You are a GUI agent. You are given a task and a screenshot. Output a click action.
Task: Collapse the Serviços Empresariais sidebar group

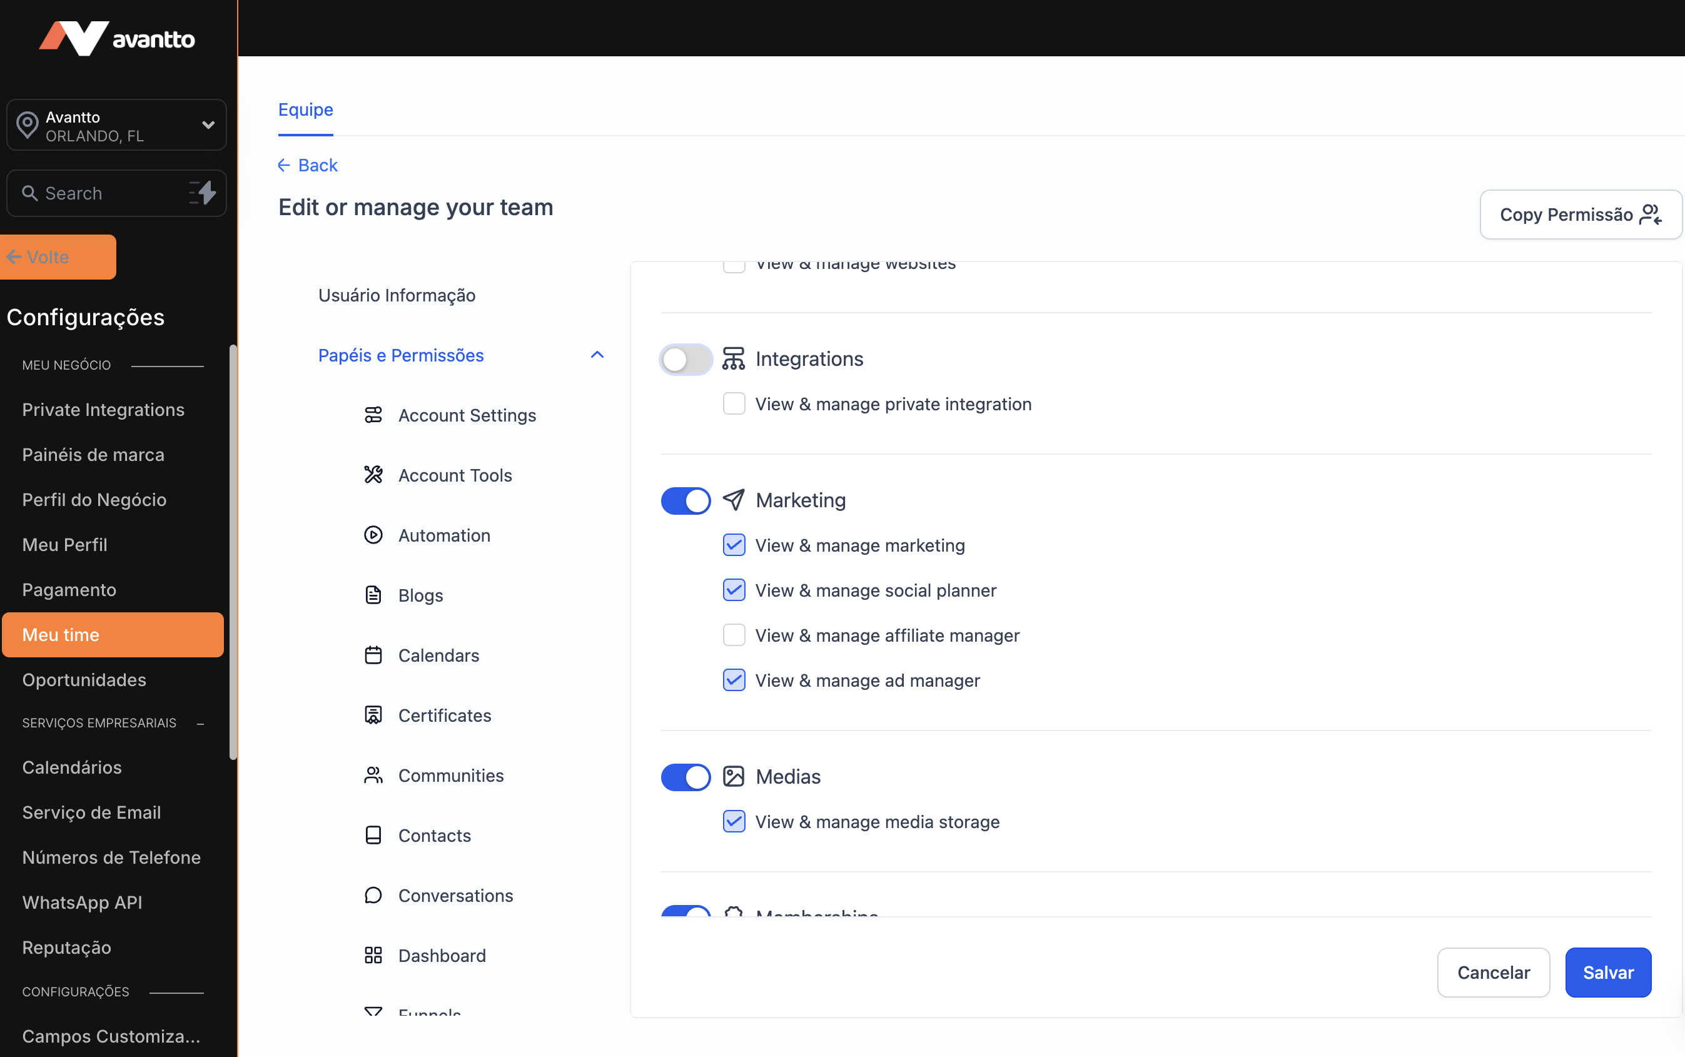[201, 724]
